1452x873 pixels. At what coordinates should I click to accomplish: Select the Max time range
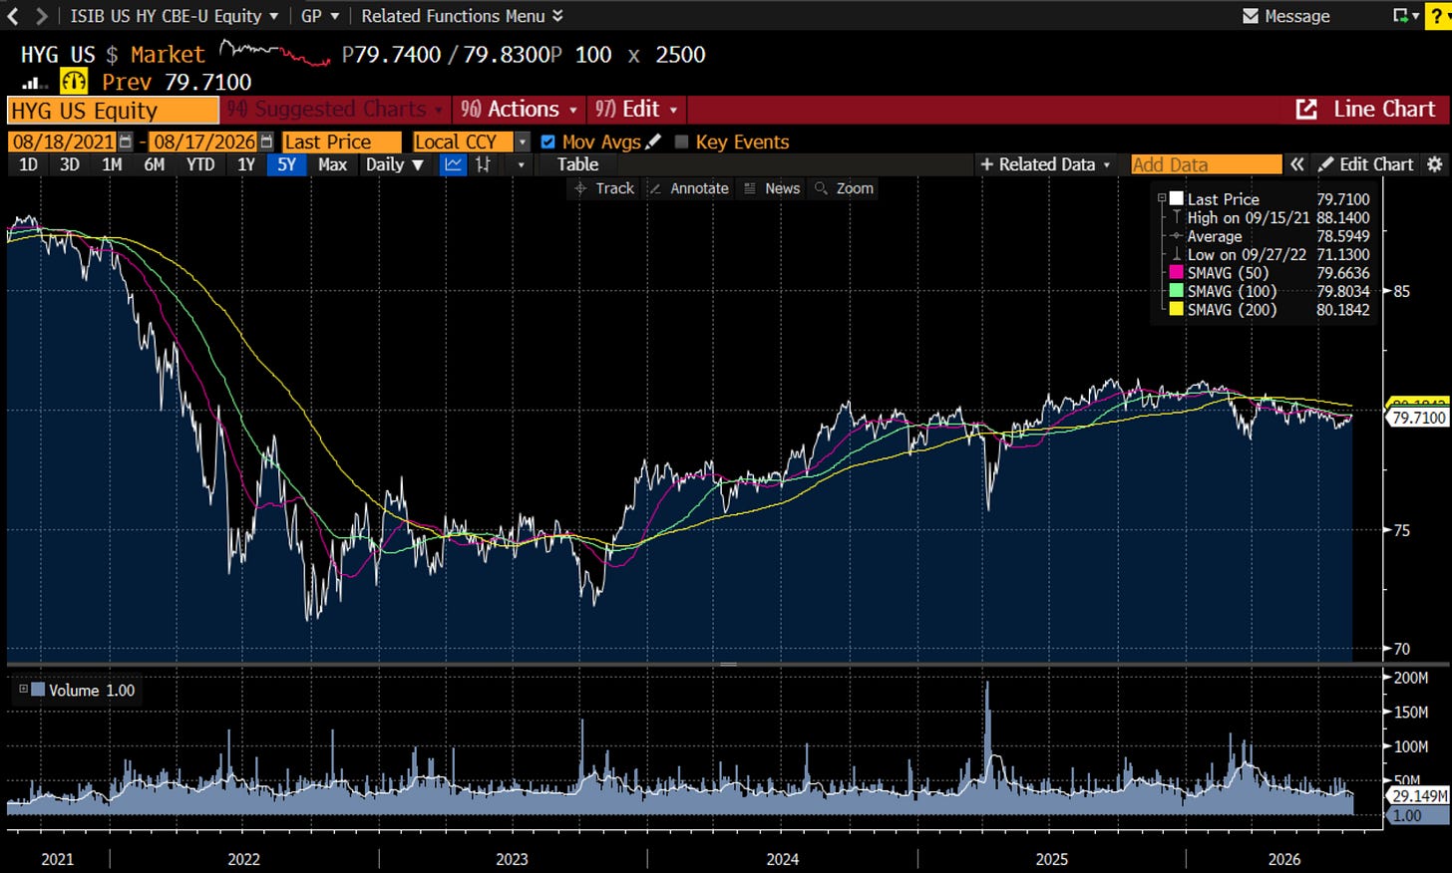[332, 164]
